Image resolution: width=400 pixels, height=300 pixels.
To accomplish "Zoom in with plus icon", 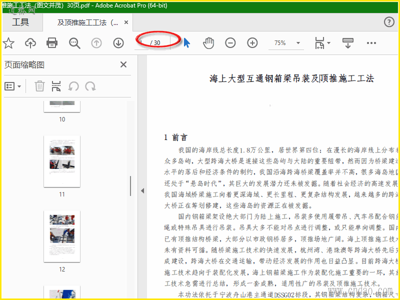I will pos(252,43).
